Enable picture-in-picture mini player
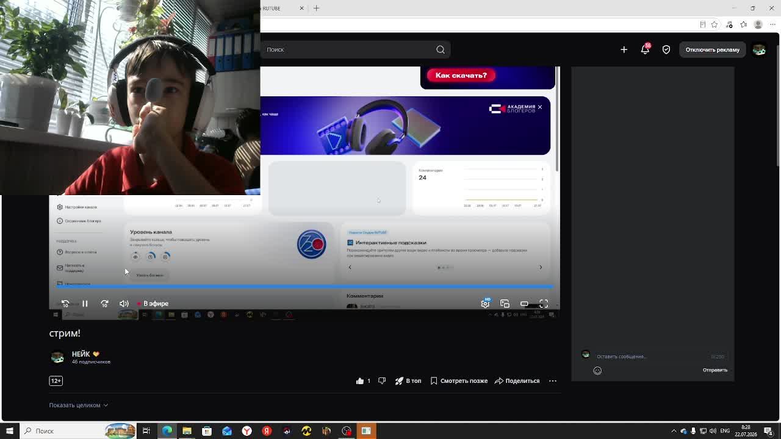The width and height of the screenshot is (781, 439). click(x=505, y=304)
